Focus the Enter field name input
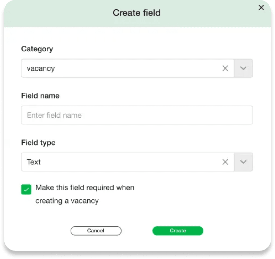 pos(137,115)
